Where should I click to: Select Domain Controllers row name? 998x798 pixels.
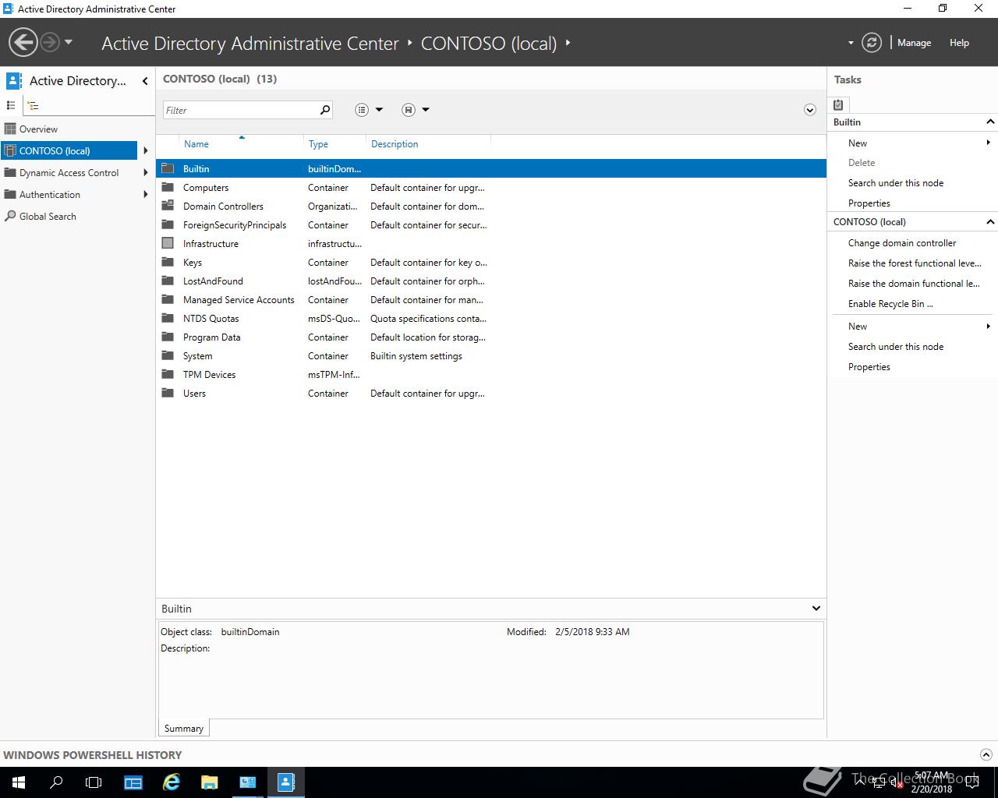coord(223,207)
